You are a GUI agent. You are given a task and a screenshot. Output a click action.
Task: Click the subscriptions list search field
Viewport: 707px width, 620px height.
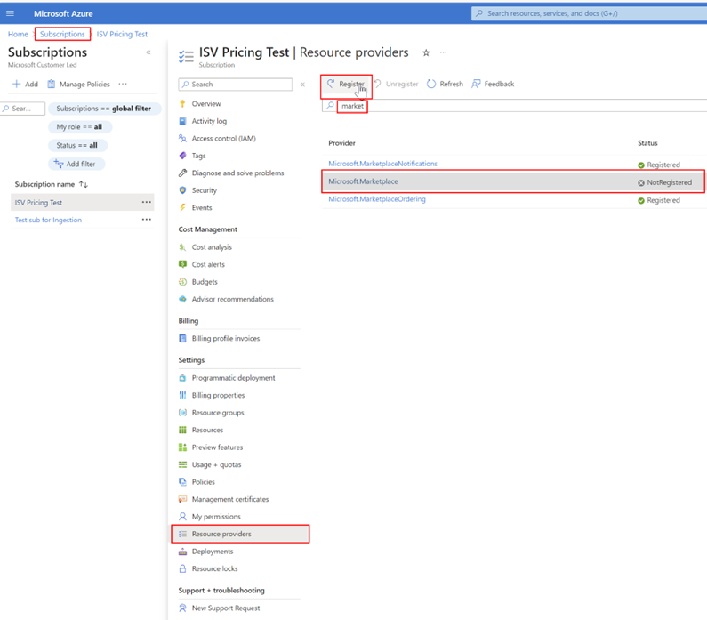[22, 109]
